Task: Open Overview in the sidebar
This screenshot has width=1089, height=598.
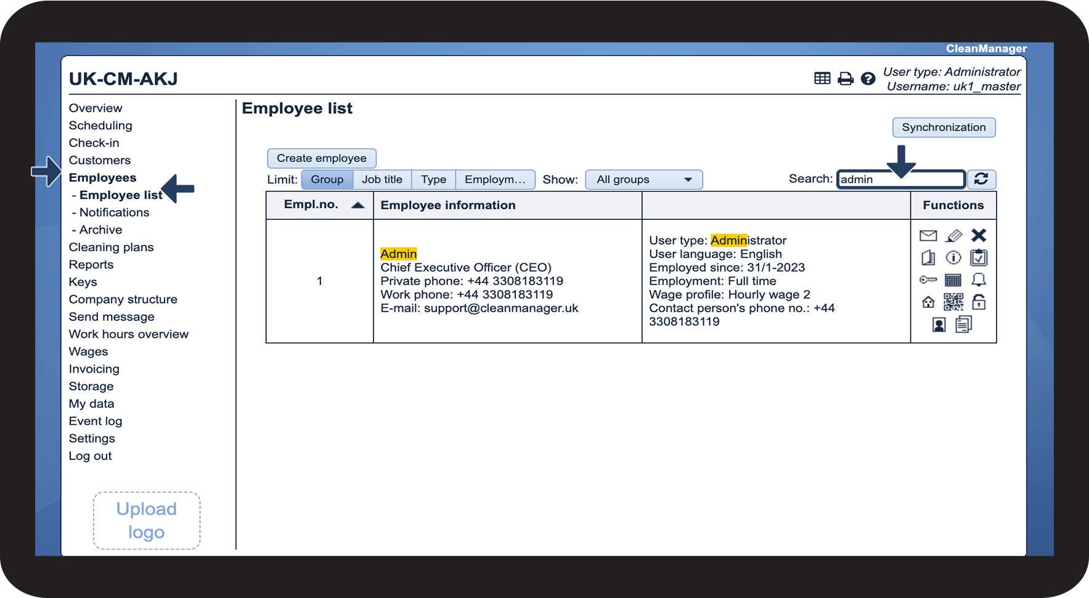Action: pyautogui.click(x=96, y=108)
